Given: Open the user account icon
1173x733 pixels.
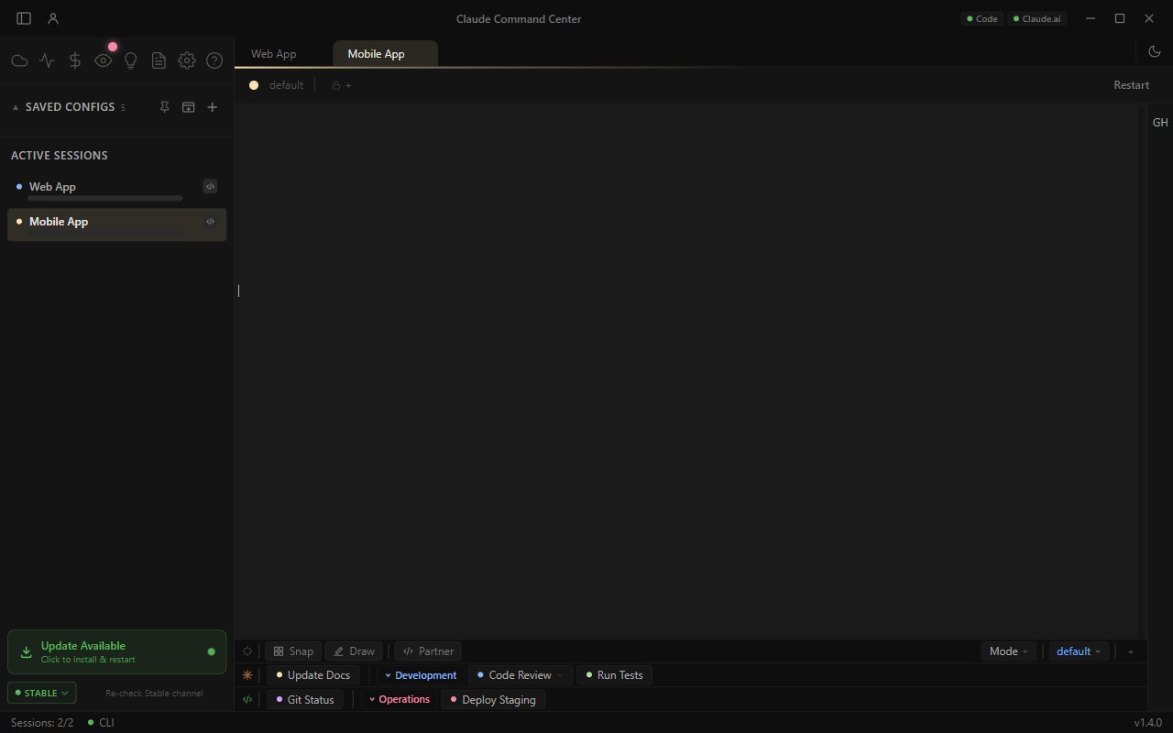Looking at the screenshot, I should [53, 18].
